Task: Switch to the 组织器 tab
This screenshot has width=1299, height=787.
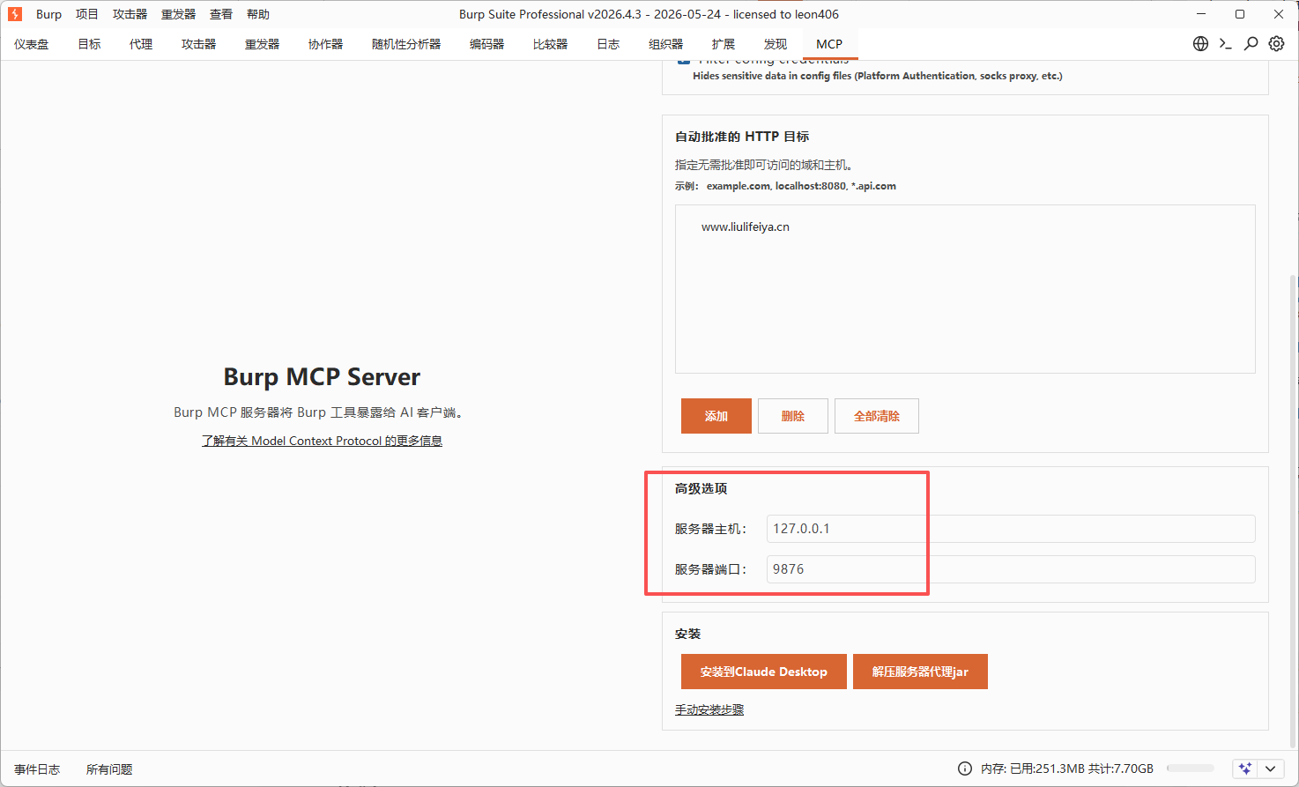Action: tap(666, 44)
